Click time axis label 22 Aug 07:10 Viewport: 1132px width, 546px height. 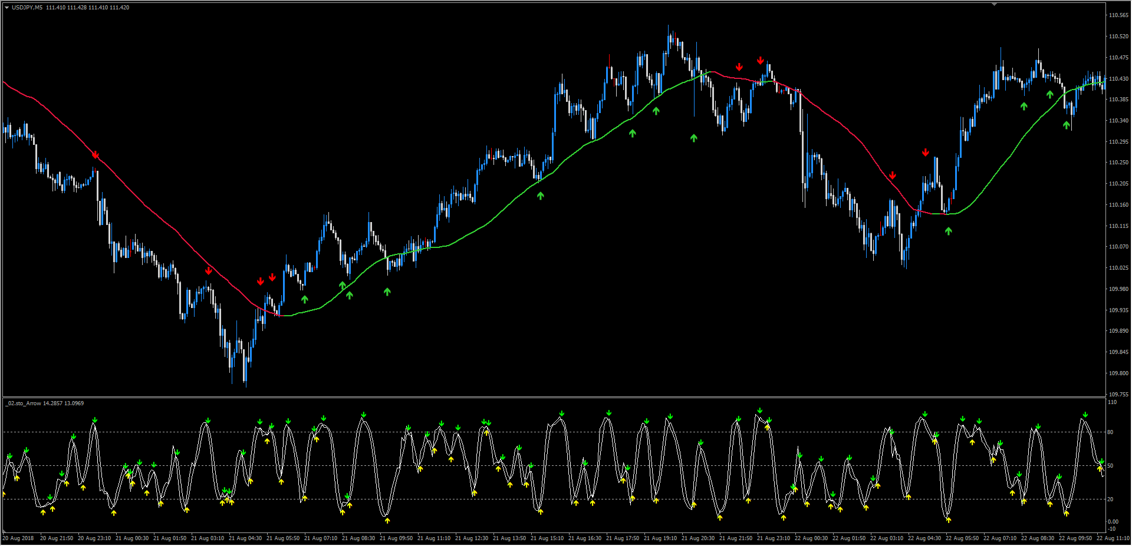click(x=1000, y=538)
